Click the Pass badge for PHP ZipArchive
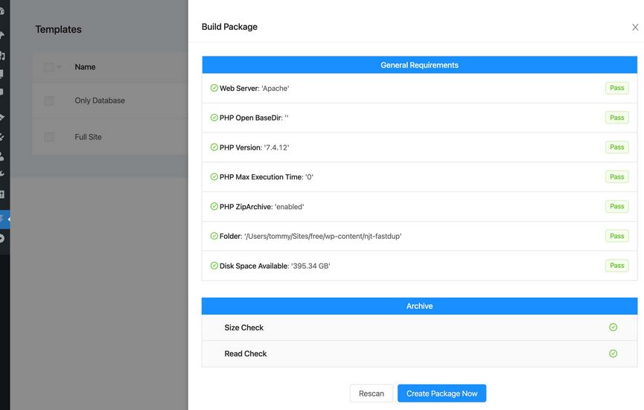644x410 pixels. pyautogui.click(x=617, y=206)
